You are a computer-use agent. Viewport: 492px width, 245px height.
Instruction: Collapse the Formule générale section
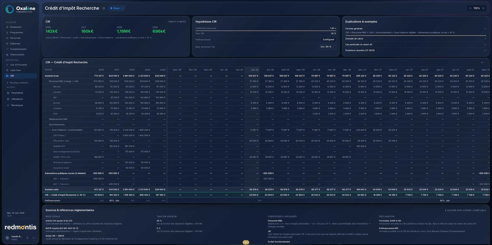pyautogui.click(x=416, y=29)
